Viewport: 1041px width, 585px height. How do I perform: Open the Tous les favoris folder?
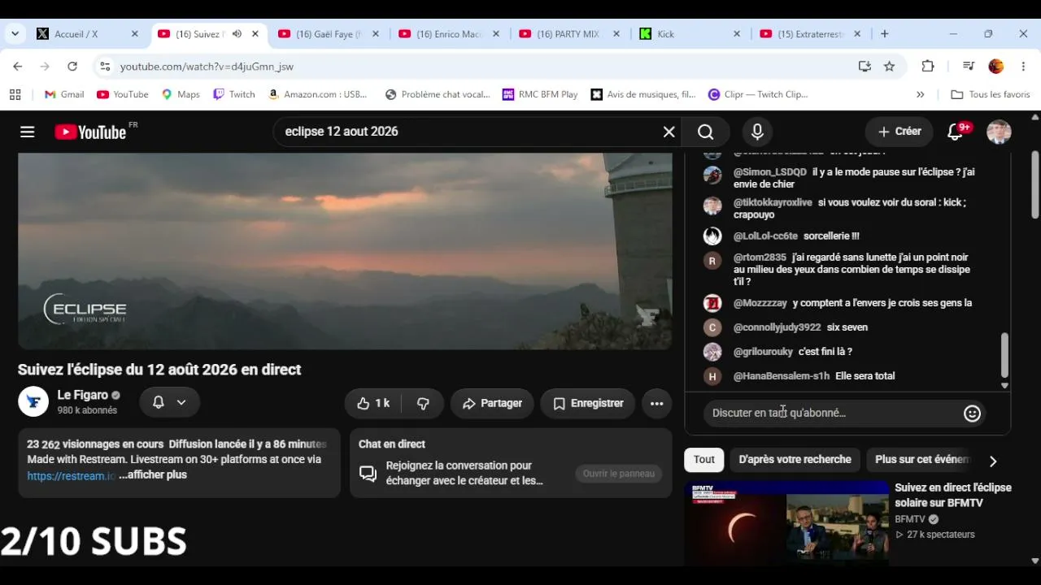point(991,94)
